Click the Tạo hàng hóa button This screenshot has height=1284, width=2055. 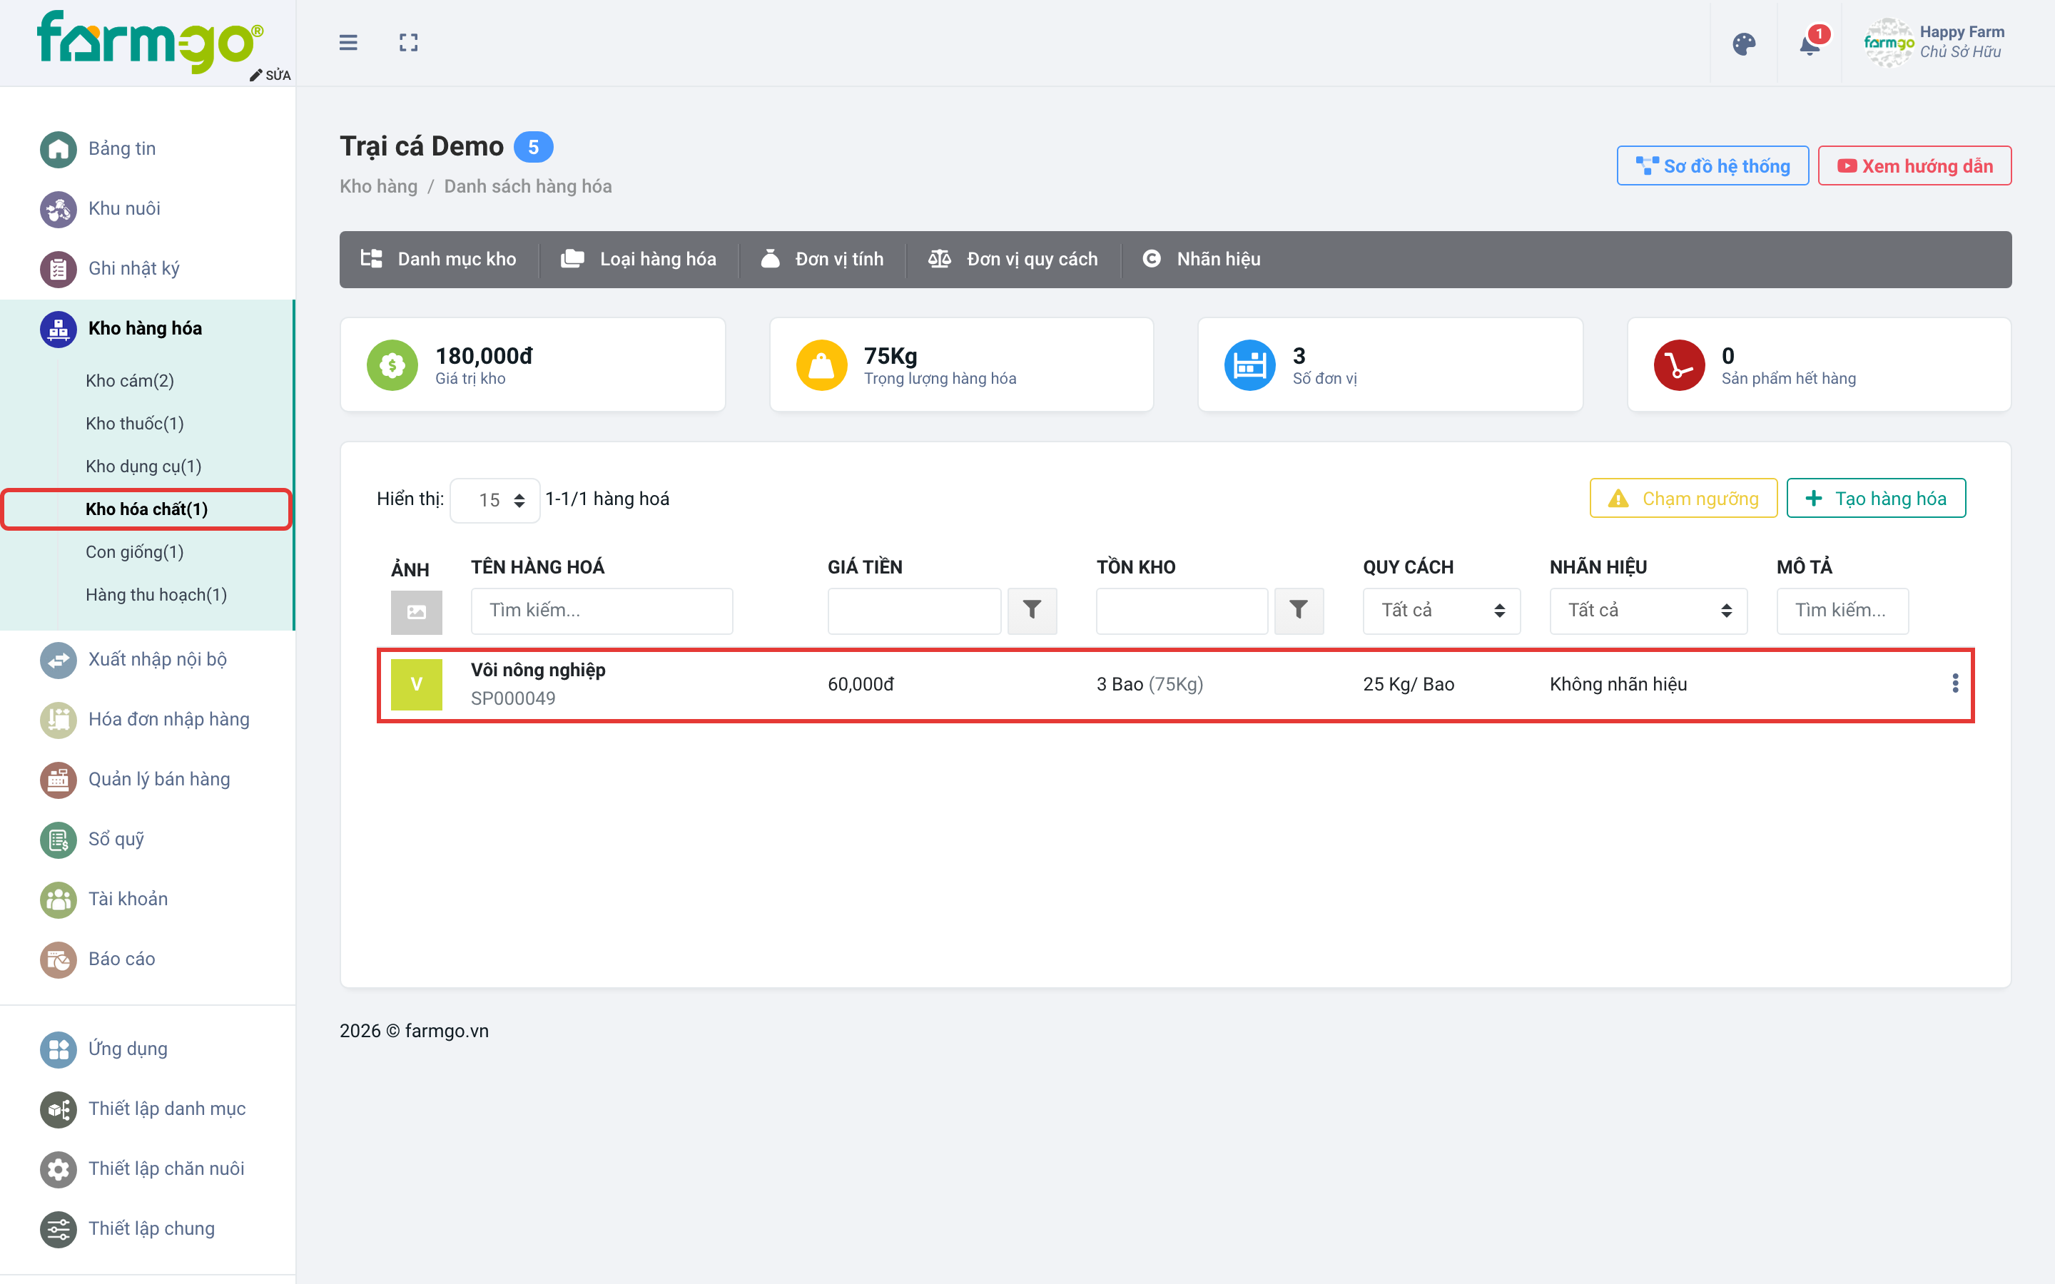click(x=1876, y=499)
